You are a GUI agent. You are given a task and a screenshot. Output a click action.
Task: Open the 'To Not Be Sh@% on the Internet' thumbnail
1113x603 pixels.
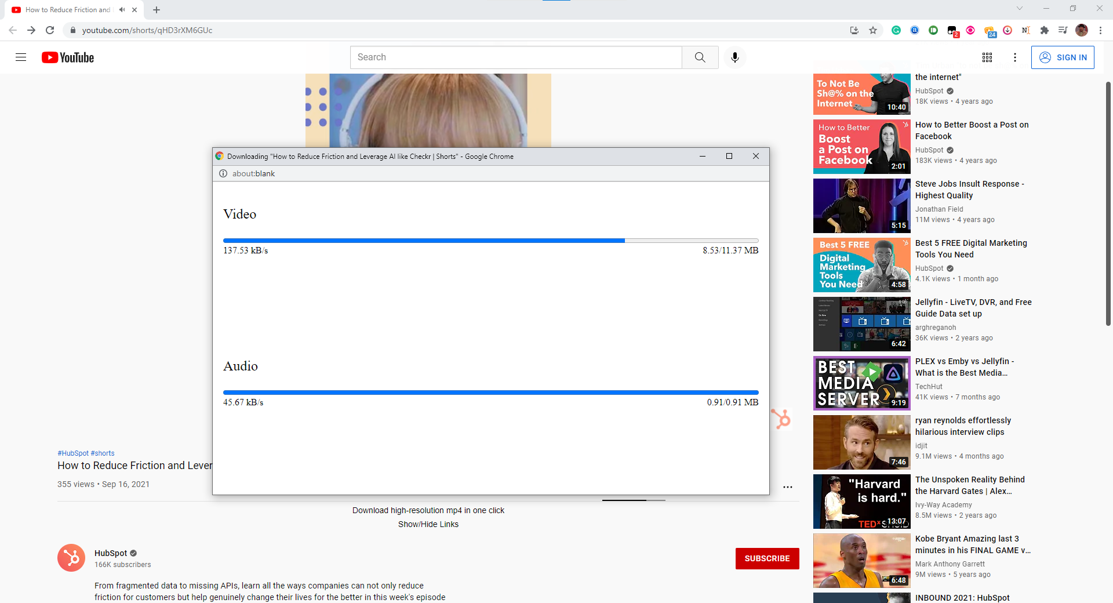(x=862, y=94)
